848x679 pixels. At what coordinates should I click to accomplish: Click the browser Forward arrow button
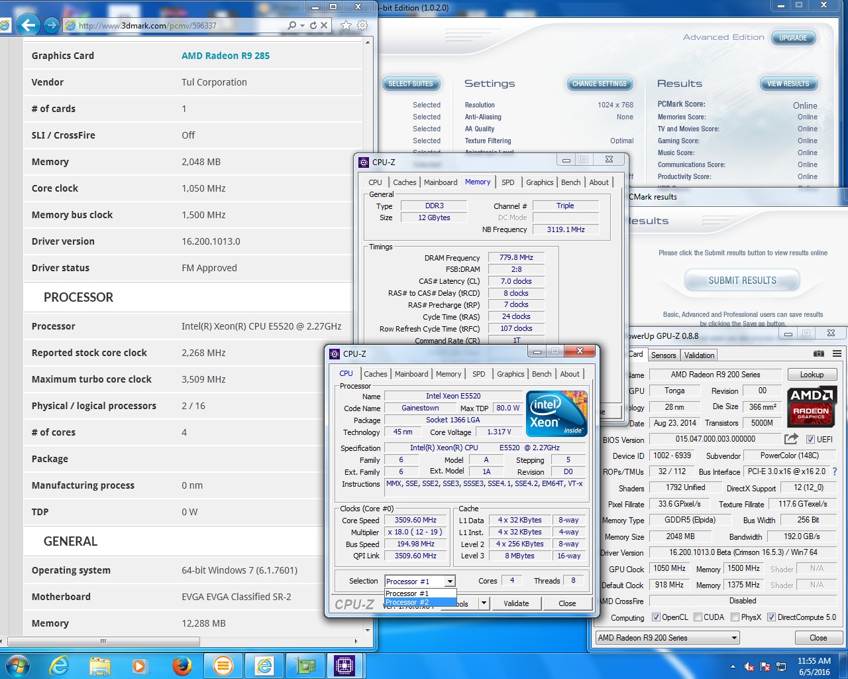52,25
